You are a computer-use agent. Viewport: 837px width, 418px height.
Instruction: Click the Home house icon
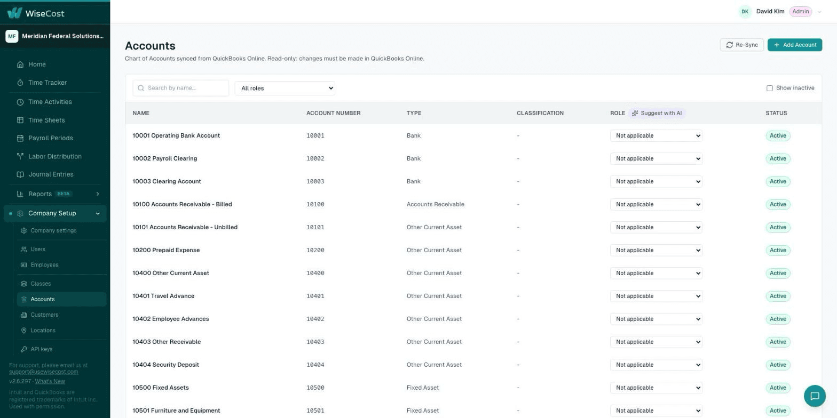pos(20,65)
